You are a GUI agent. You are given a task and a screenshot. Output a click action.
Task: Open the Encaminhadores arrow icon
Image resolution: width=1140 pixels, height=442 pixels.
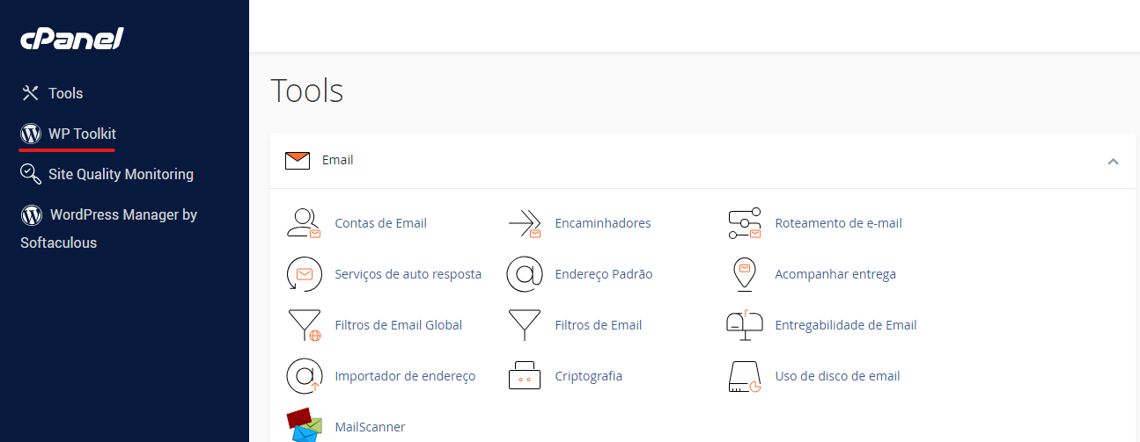coord(525,223)
